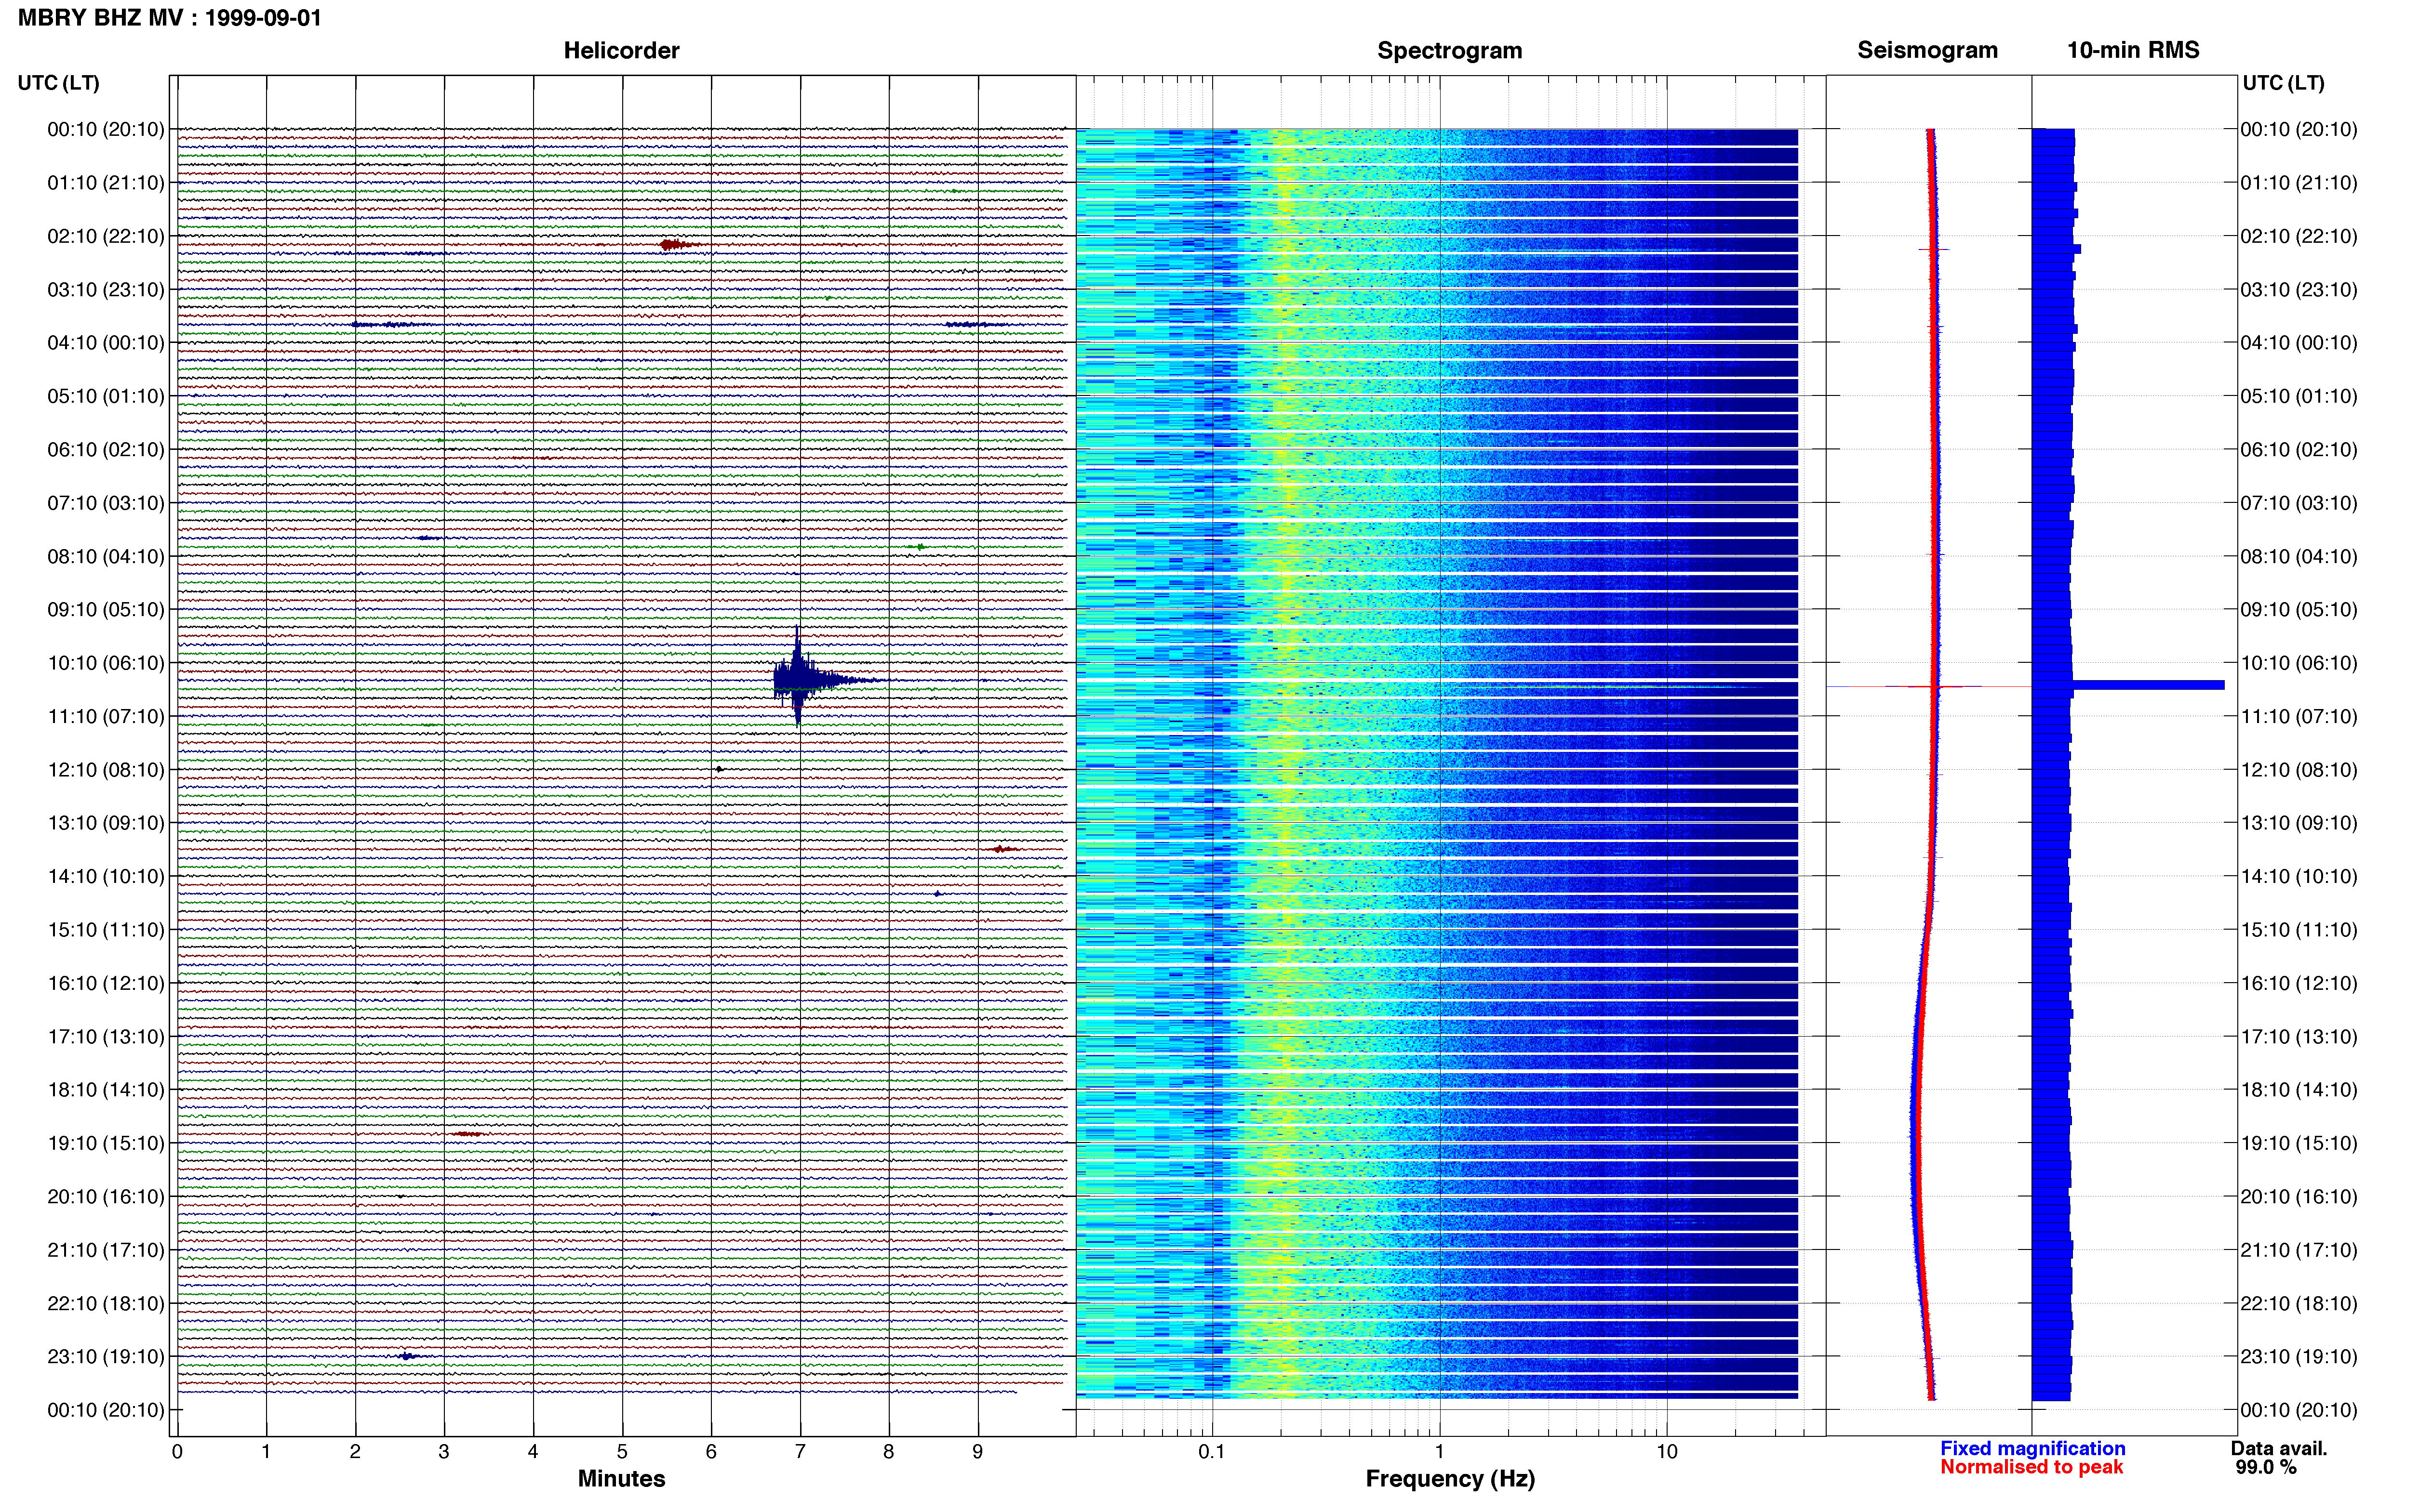Click the 1 tick label on the Minutes axis

[266, 1451]
